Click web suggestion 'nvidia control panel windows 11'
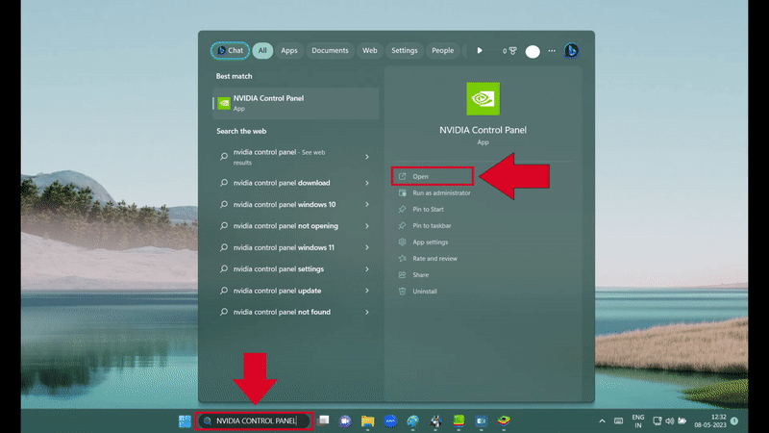The height and width of the screenshot is (433, 769). pos(284,247)
